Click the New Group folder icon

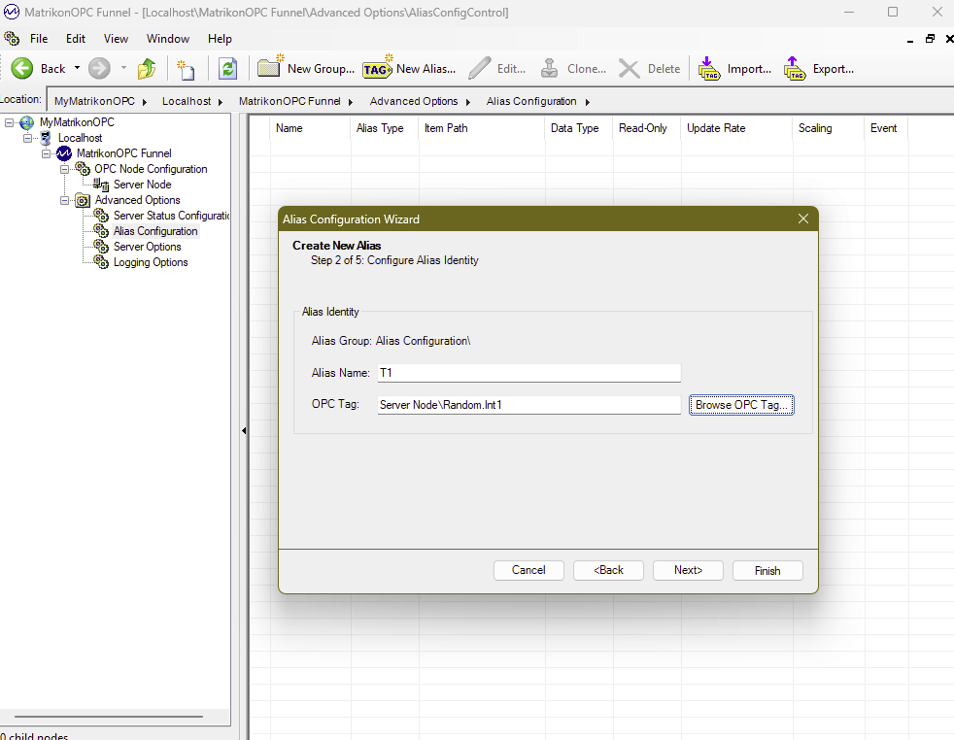pyautogui.click(x=270, y=66)
